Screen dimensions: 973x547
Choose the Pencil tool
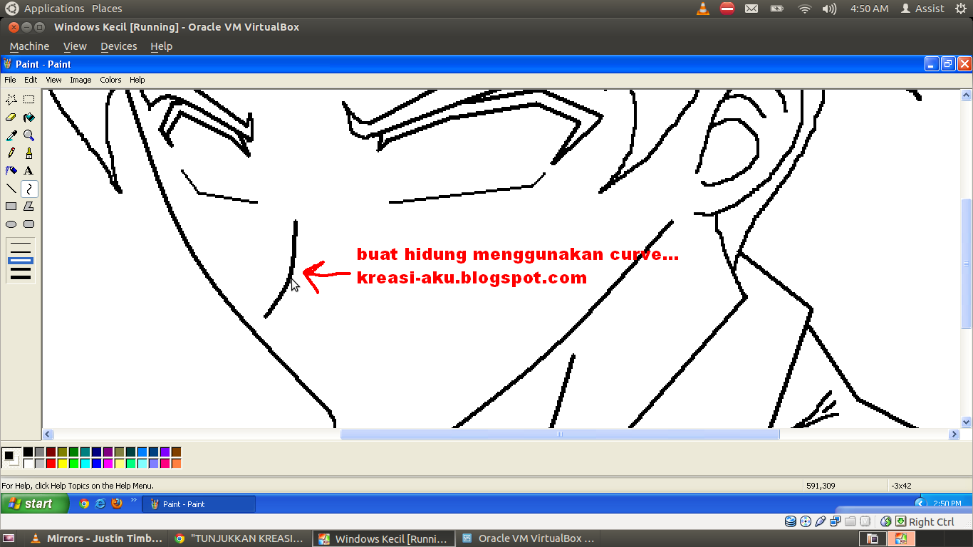pyautogui.click(x=11, y=153)
